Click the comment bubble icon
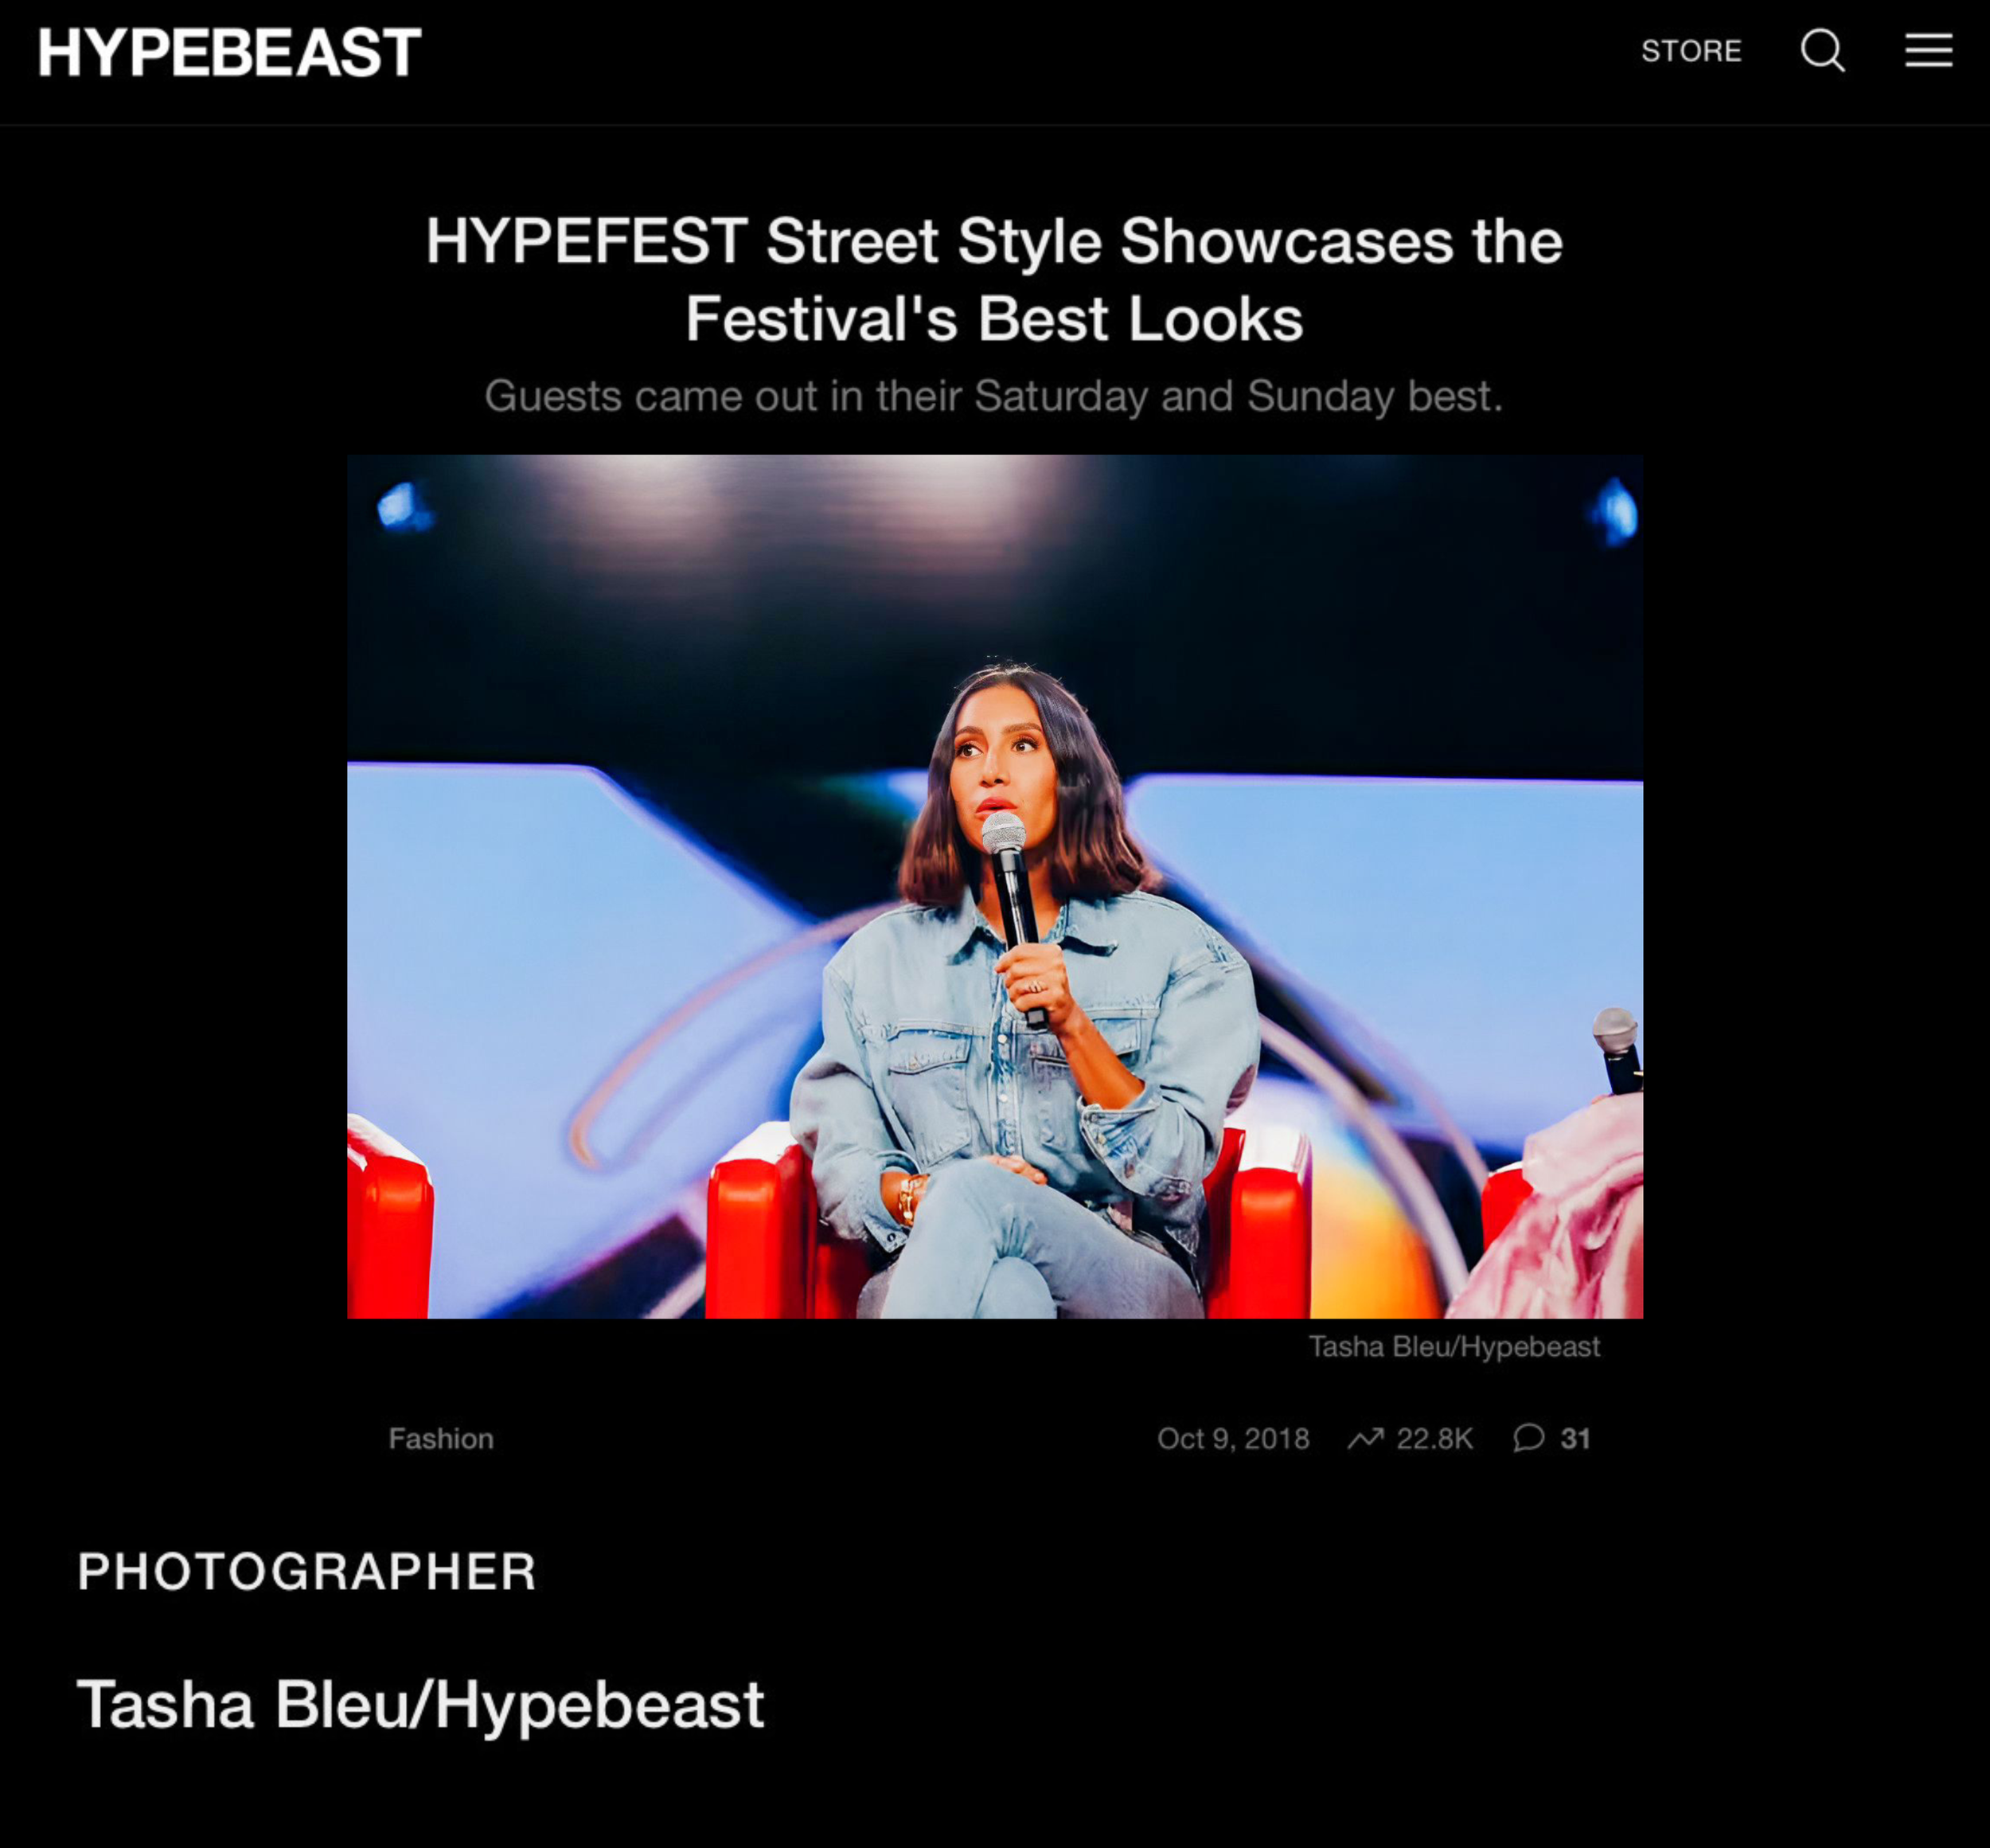 tap(1528, 1438)
